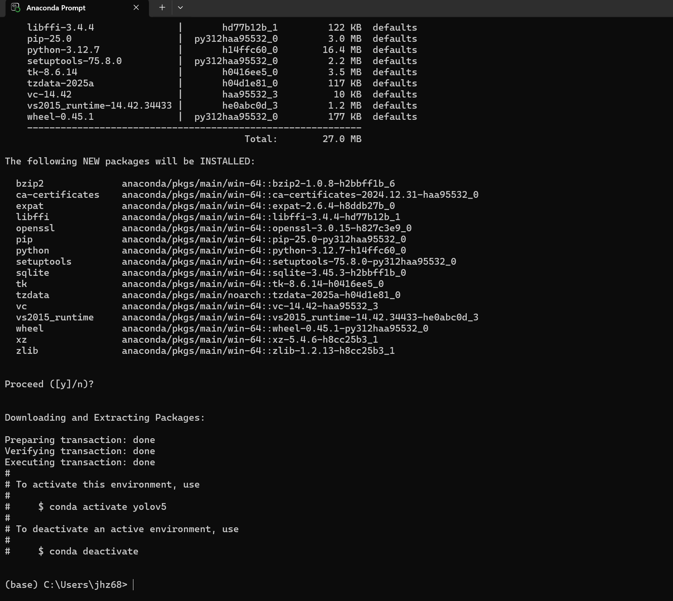This screenshot has height=601, width=673.
Task: Click 'vs2015_runtime-14.42.34433' in download table
Action: [x=100, y=105]
